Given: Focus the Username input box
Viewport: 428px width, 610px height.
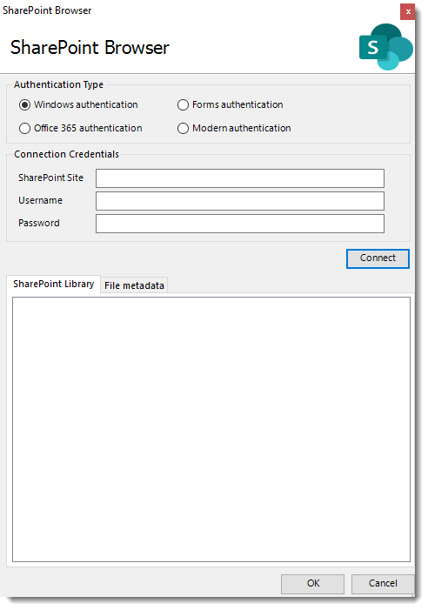Looking at the screenshot, I should tap(240, 201).
